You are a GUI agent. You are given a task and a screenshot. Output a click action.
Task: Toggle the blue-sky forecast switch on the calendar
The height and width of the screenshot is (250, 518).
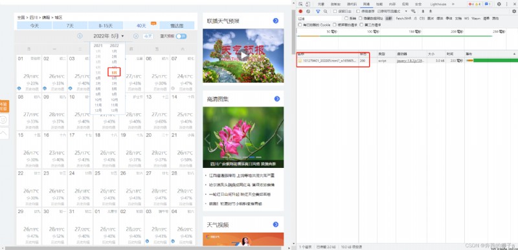point(181,36)
